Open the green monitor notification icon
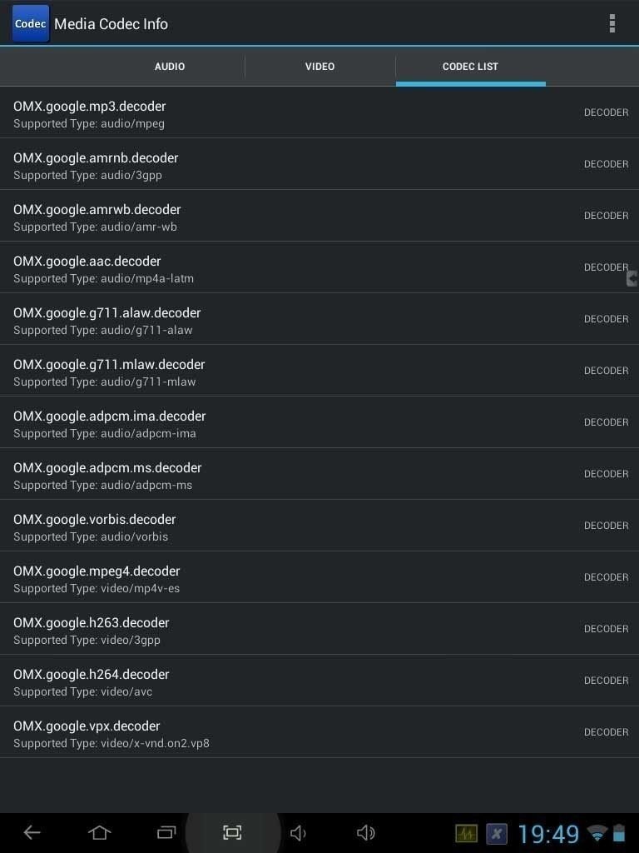The width and height of the screenshot is (639, 853). tap(466, 833)
